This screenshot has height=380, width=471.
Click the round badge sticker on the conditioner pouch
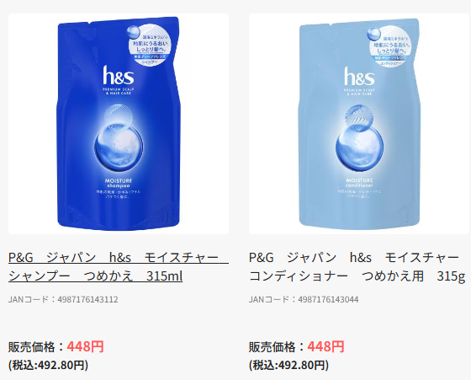click(389, 47)
